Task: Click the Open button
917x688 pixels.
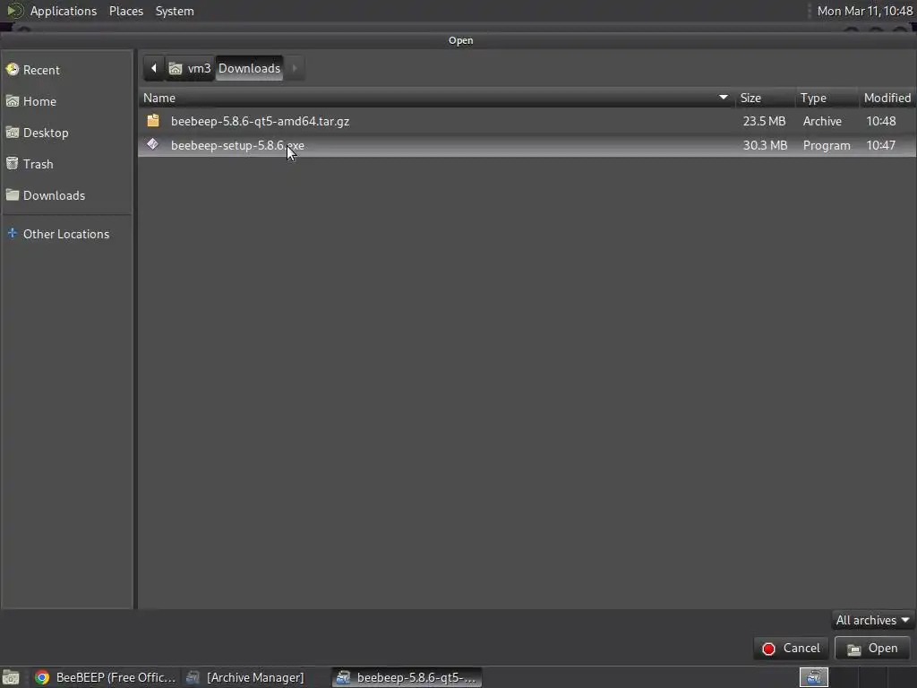Action: [x=872, y=649]
